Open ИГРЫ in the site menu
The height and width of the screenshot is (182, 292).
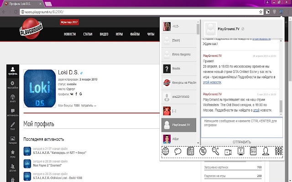tap(119, 34)
